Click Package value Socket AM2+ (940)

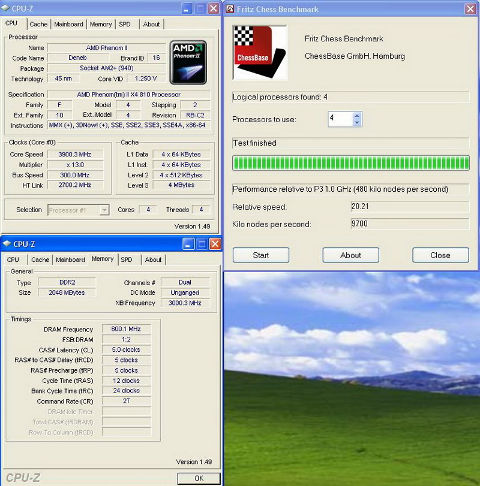pyautogui.click(x=106, y=68)
